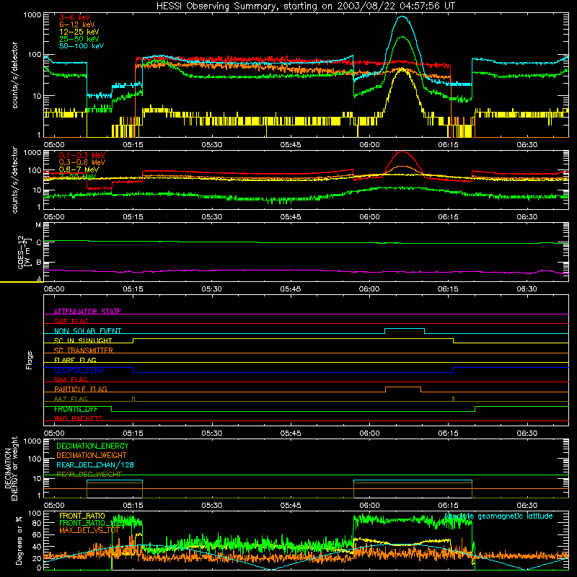The height and width of the screenshot is (577, 577).
Task: Select the green 7-20 MeV legend label
Action: click(78, 177)
